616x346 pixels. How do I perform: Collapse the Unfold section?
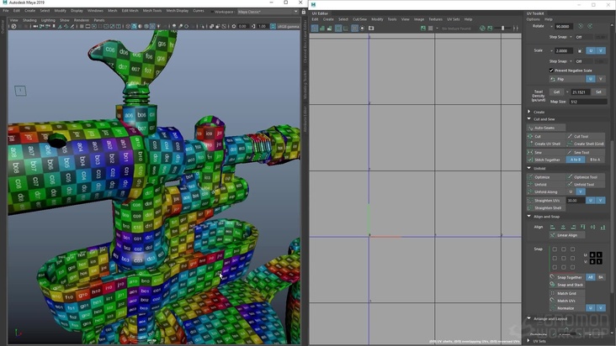click(528, 168)
